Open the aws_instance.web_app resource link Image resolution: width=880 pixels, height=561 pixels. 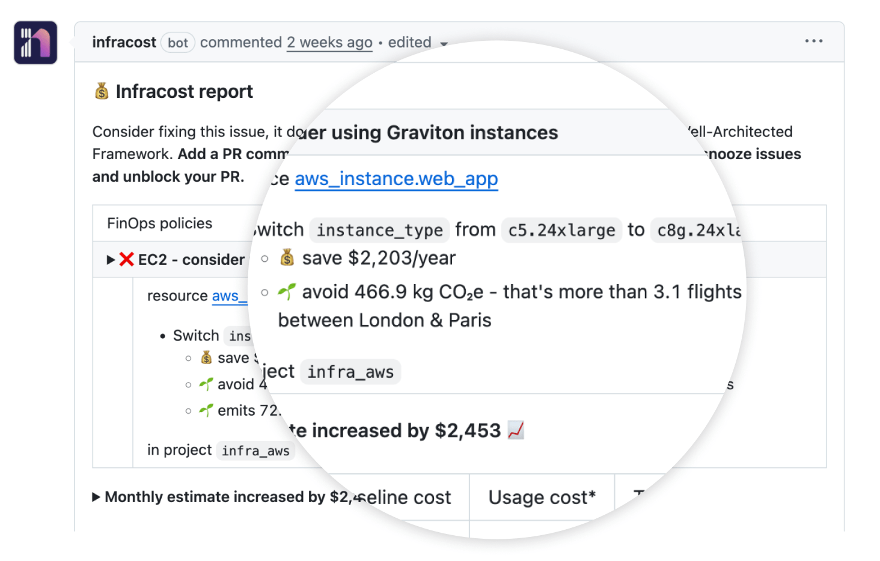click(x=396, y=178)
